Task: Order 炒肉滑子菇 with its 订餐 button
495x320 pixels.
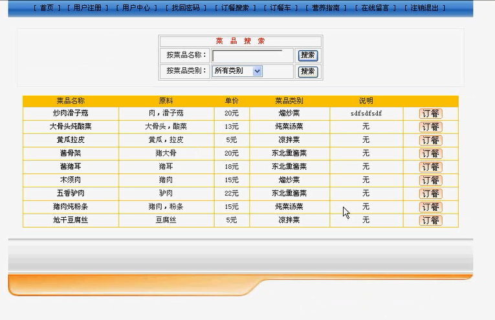Action: 430,114
